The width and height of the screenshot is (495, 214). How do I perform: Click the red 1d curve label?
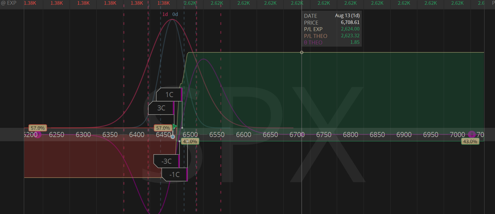coord(165,14)
